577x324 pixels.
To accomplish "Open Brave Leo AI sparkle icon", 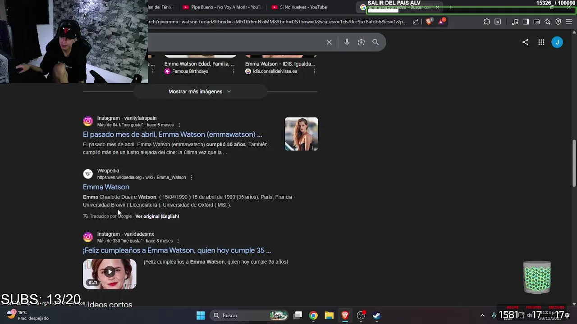I will tap(547, 22).
